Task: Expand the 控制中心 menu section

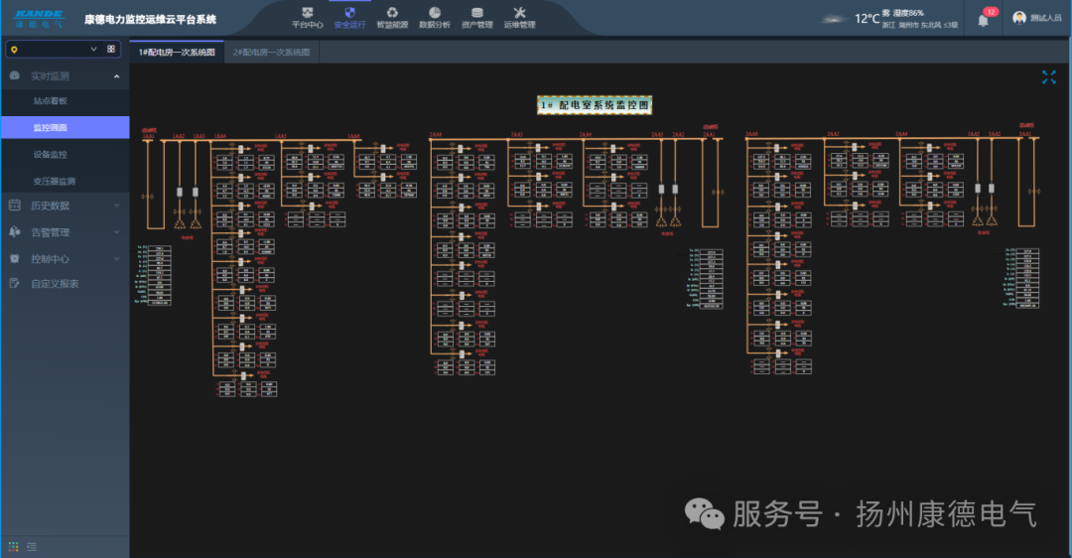Action: [65, 258]
